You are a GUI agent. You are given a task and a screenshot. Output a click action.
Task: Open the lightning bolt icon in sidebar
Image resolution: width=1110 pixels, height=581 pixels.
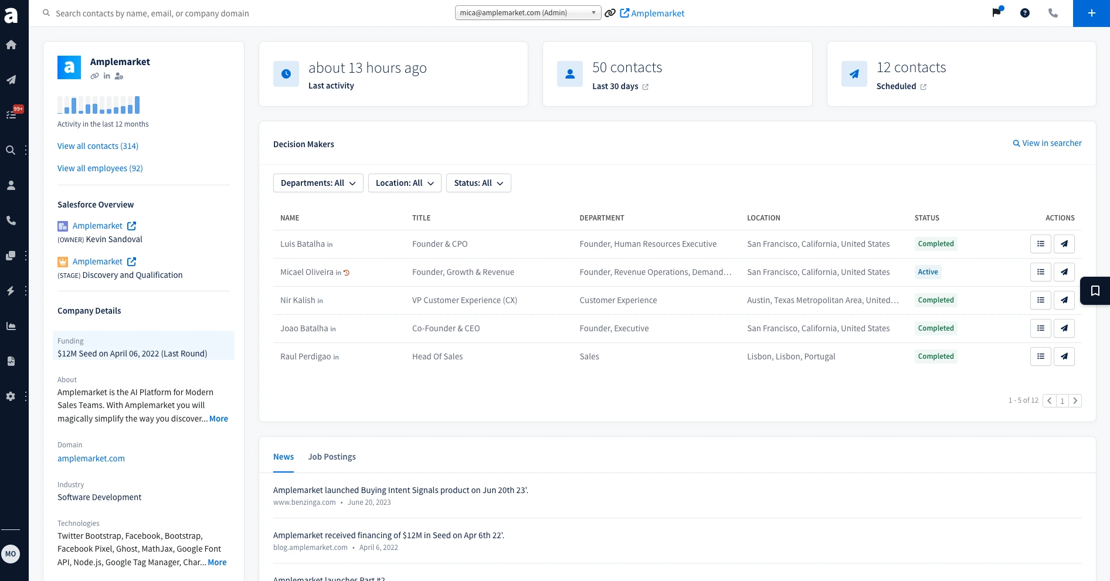tap(11, 291)
